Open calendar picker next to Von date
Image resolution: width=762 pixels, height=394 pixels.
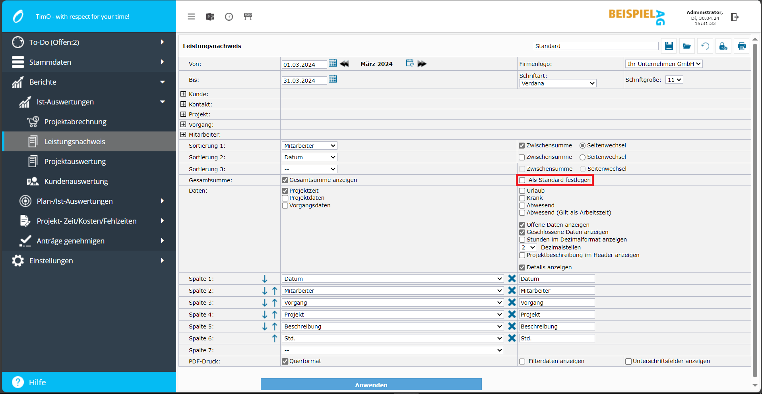(x=333, y=63)
